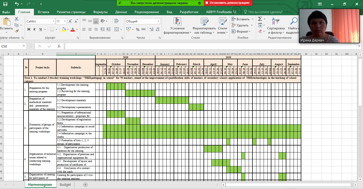Click the Name Box showing E58
Viewport: 363px width, 189px height.
(x=13, y=46)
